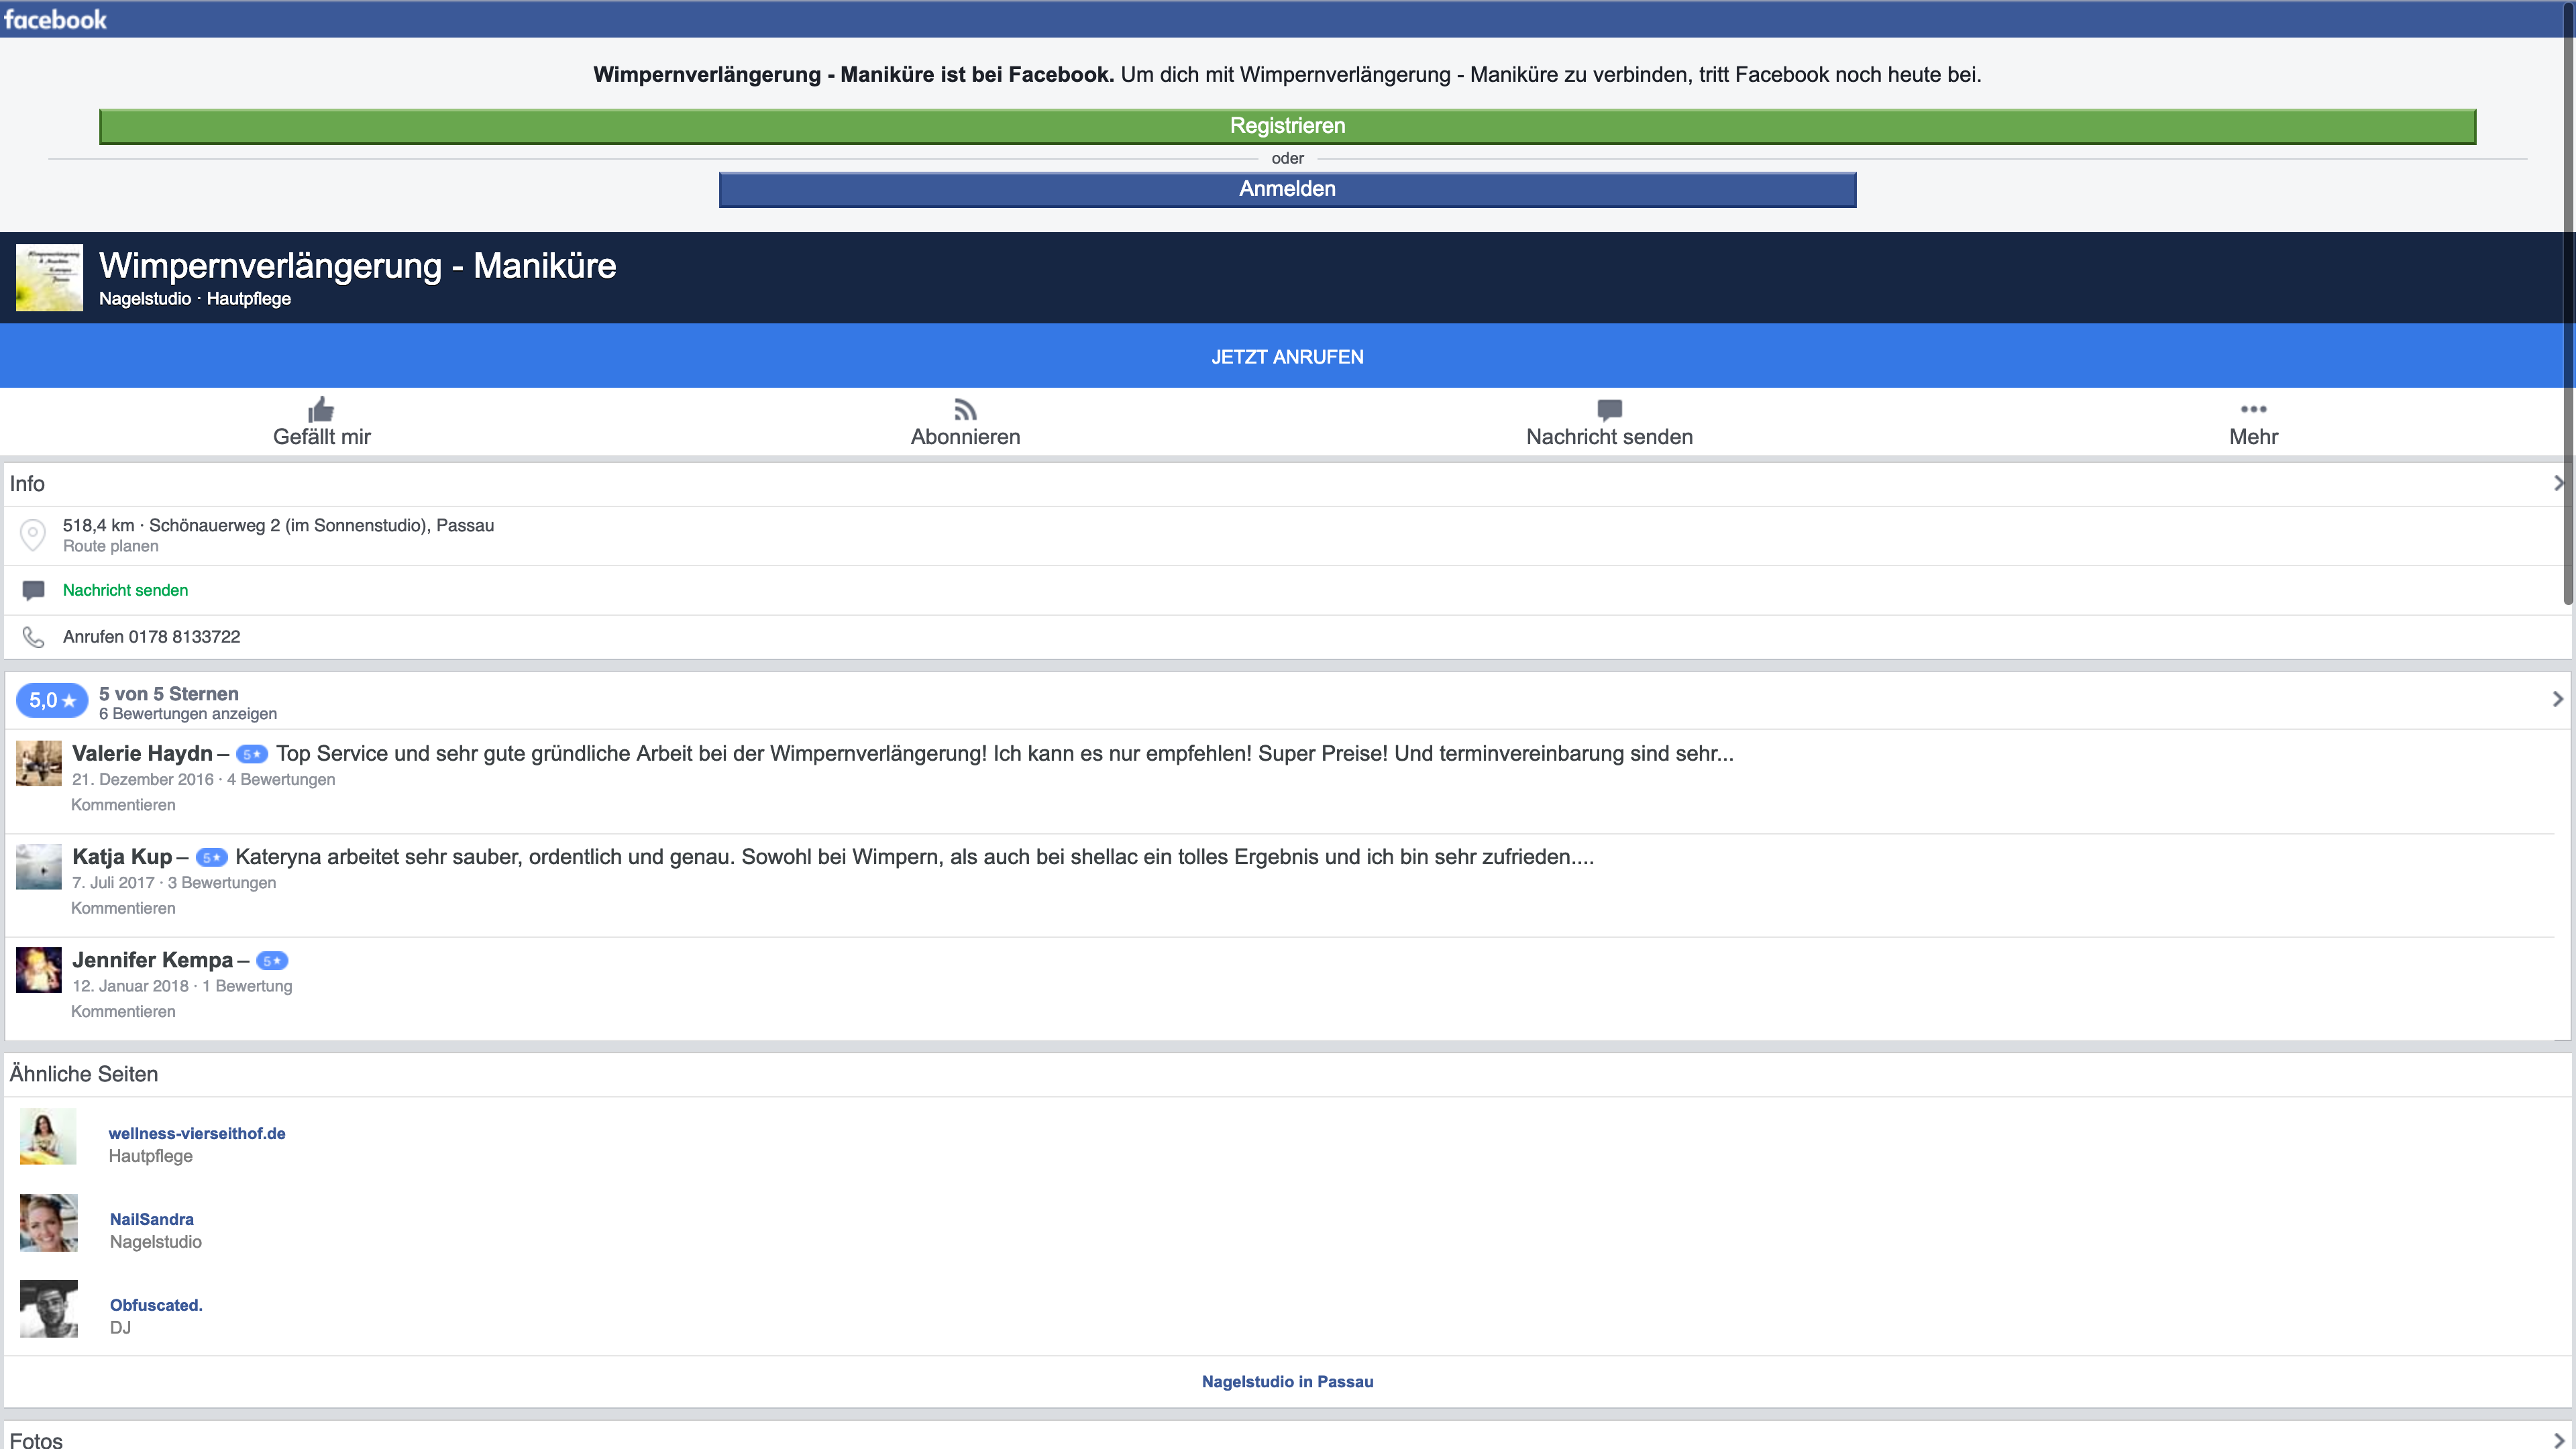Open the Mehr three-dots menu

(x=2253, y=409)
